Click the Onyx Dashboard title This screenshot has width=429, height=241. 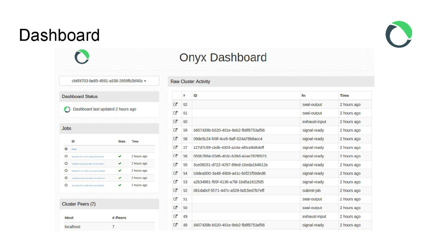click(x=223, y=57)
